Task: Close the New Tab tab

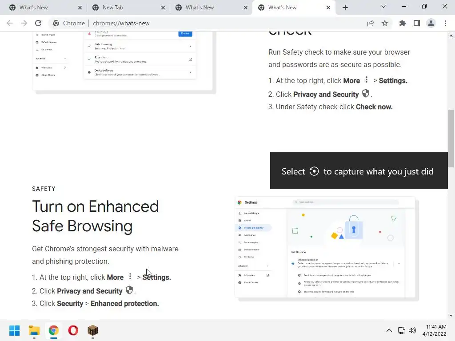Action: point(163,8)
